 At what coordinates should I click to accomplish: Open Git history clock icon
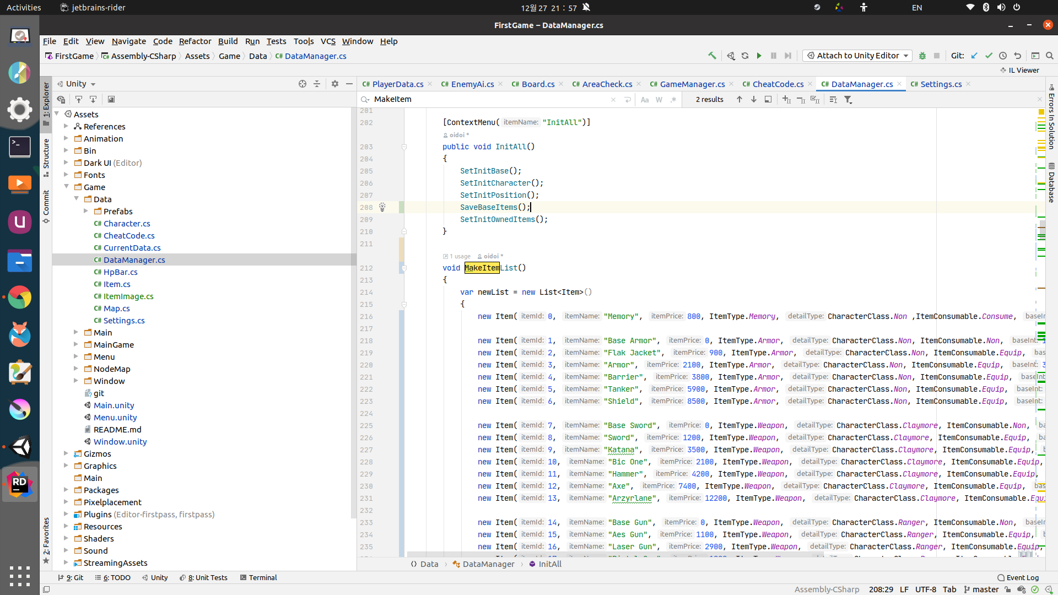[x=1003, y=56]
